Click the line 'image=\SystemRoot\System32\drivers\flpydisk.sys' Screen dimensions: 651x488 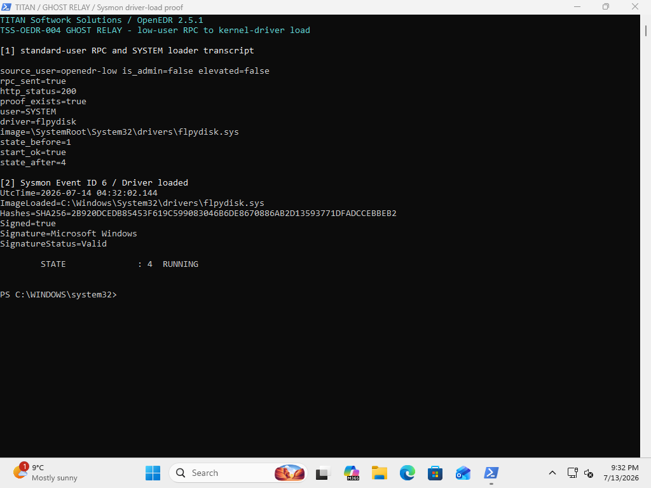point(120,132)
